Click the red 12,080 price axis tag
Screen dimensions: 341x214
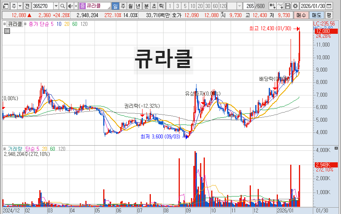click(x=326, y=31)
